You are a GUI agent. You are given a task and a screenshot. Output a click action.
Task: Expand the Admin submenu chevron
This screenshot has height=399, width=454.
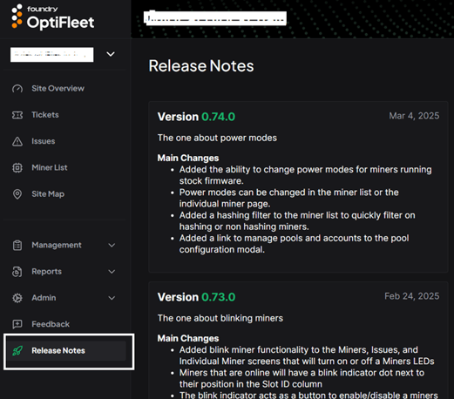112,298
